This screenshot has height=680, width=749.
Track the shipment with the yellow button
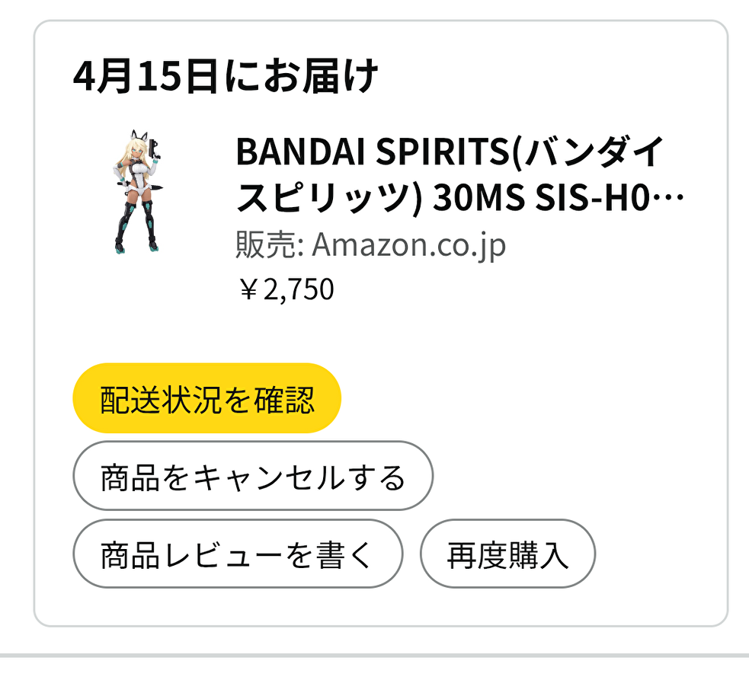tap(206, 398)
